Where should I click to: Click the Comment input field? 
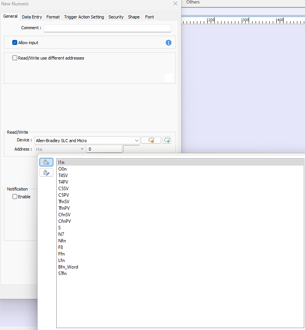107,28
